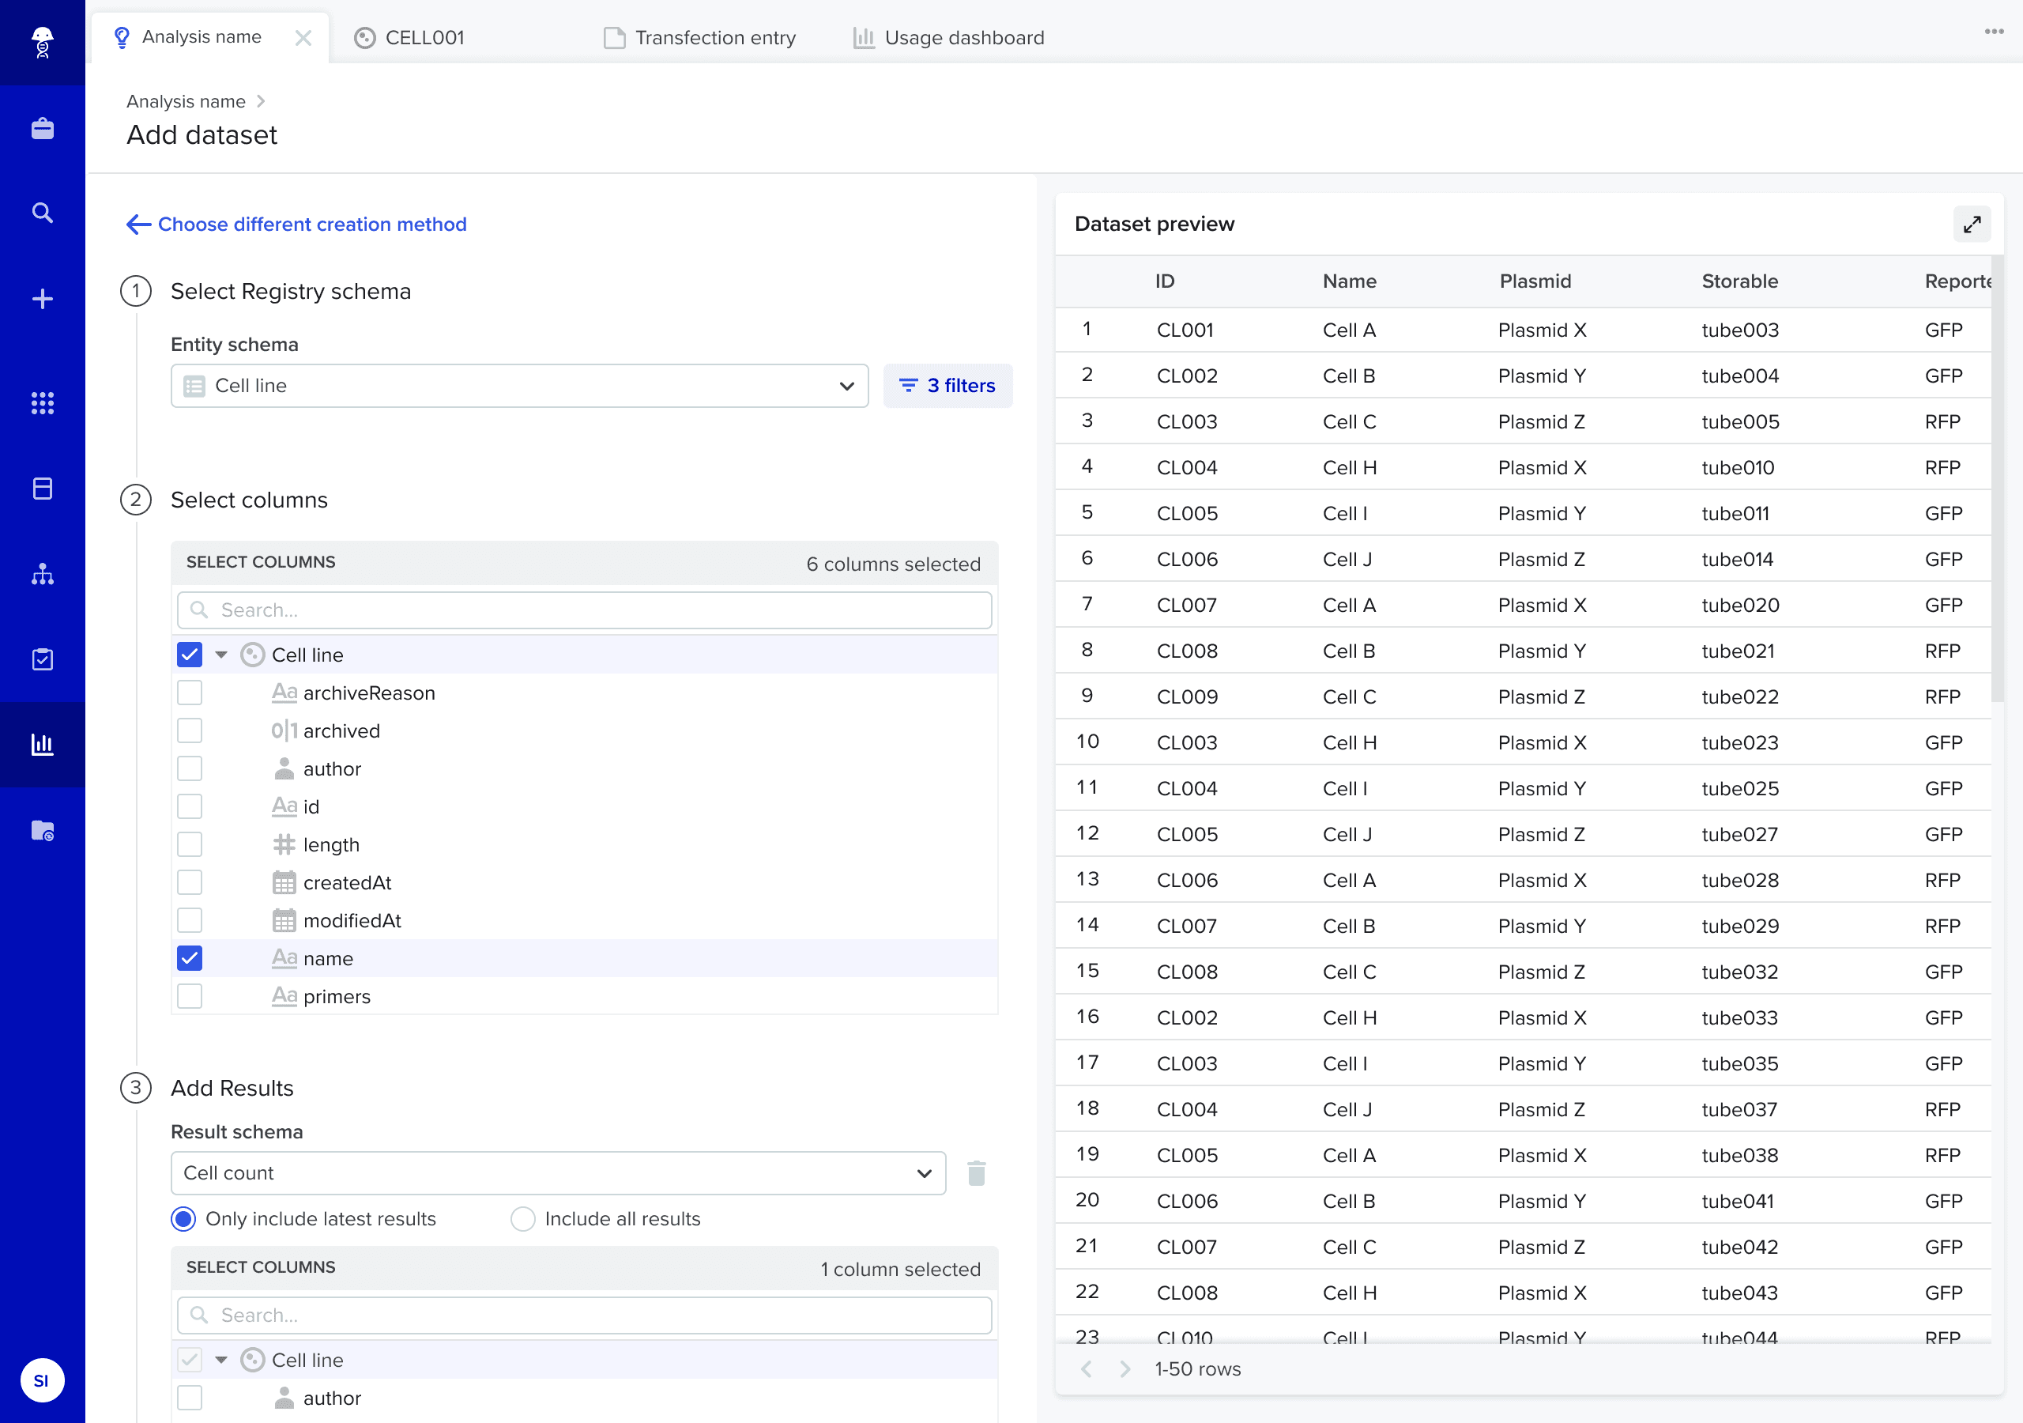Click the plus create icon in the sidebar
The height and width of the screenshot is (1423, 2023).
pos(43,299)
